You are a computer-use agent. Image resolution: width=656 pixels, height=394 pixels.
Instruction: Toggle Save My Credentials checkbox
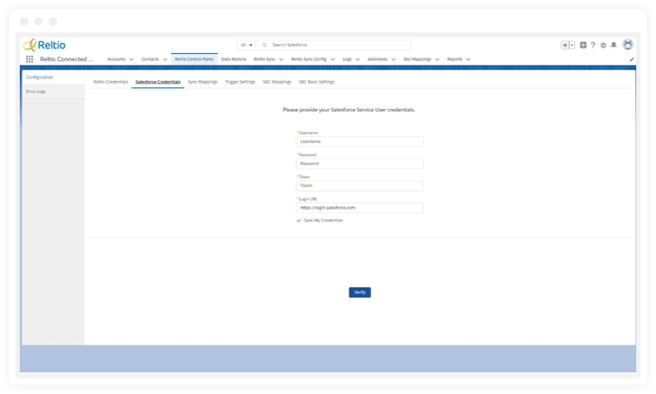click(x=298, y=220)
